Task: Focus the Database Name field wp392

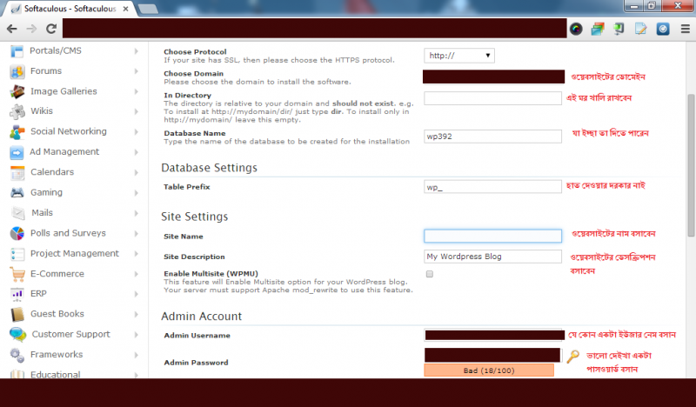Action: [492, 137]
